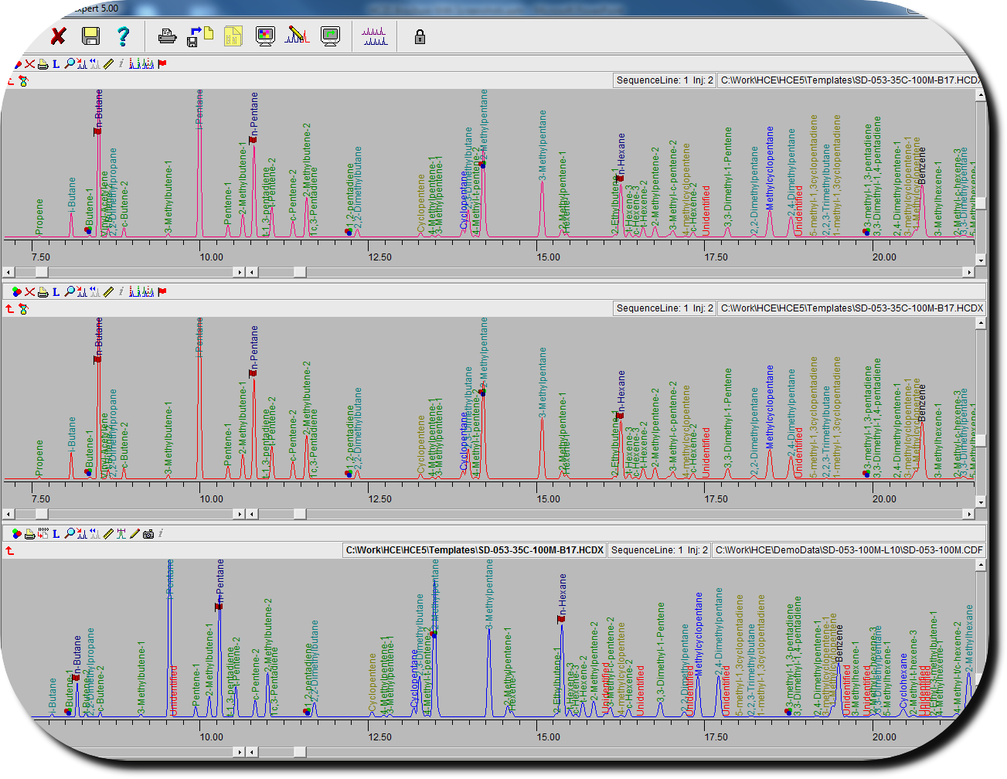1007x779 pixels.
Task: Click the hourglass icon in middle pane
Action: [23, 309]
